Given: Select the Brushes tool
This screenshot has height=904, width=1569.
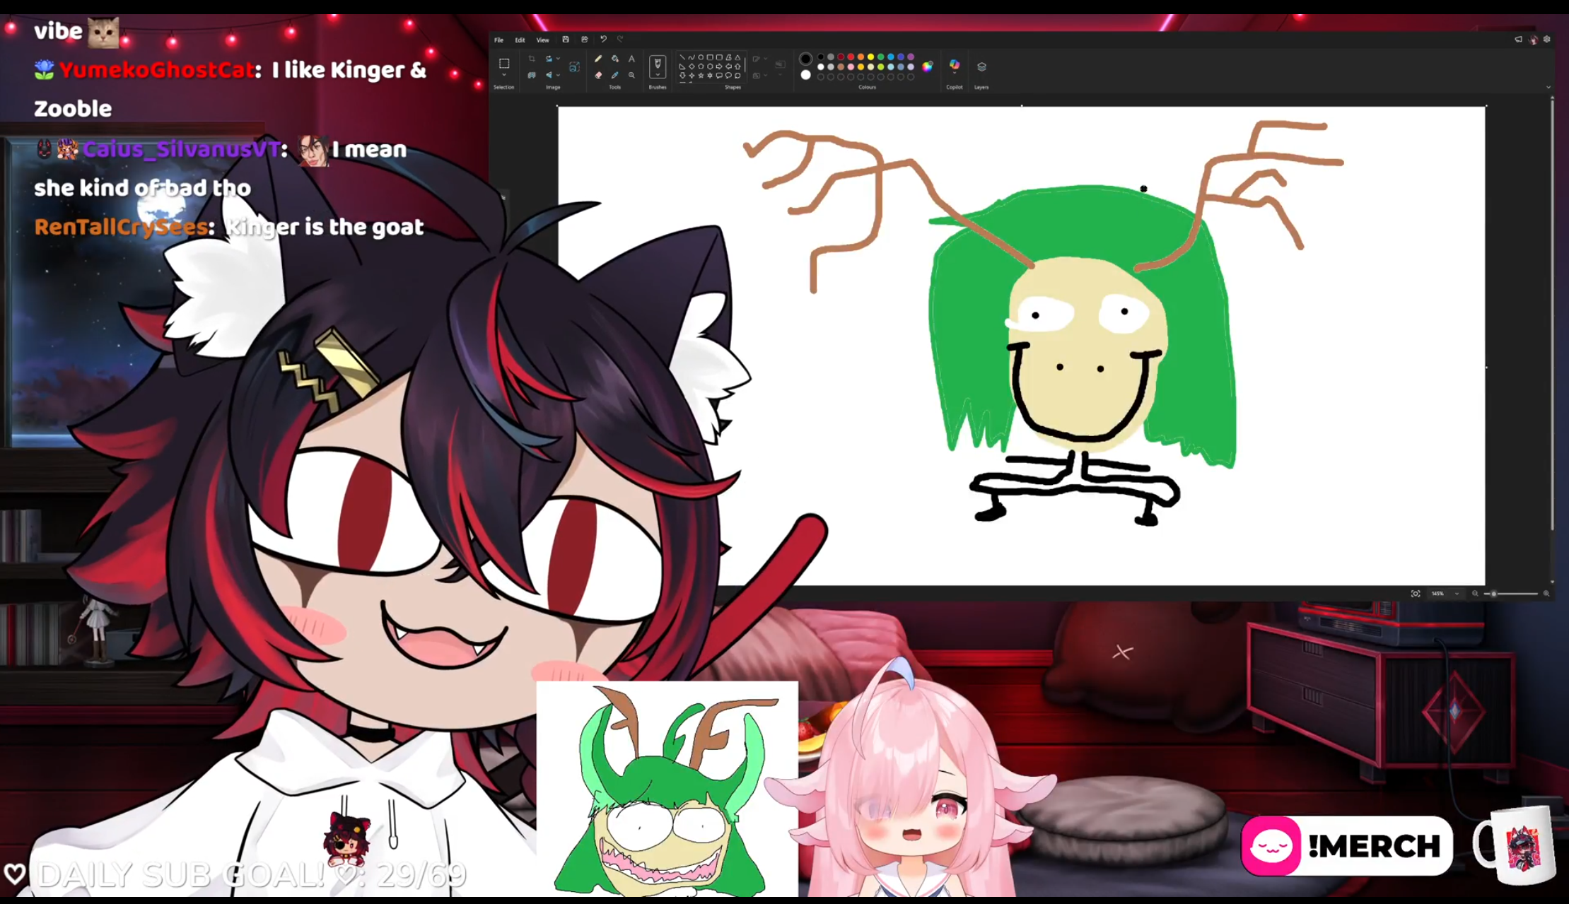Looking at the screenshot, I should click(658, 64).
